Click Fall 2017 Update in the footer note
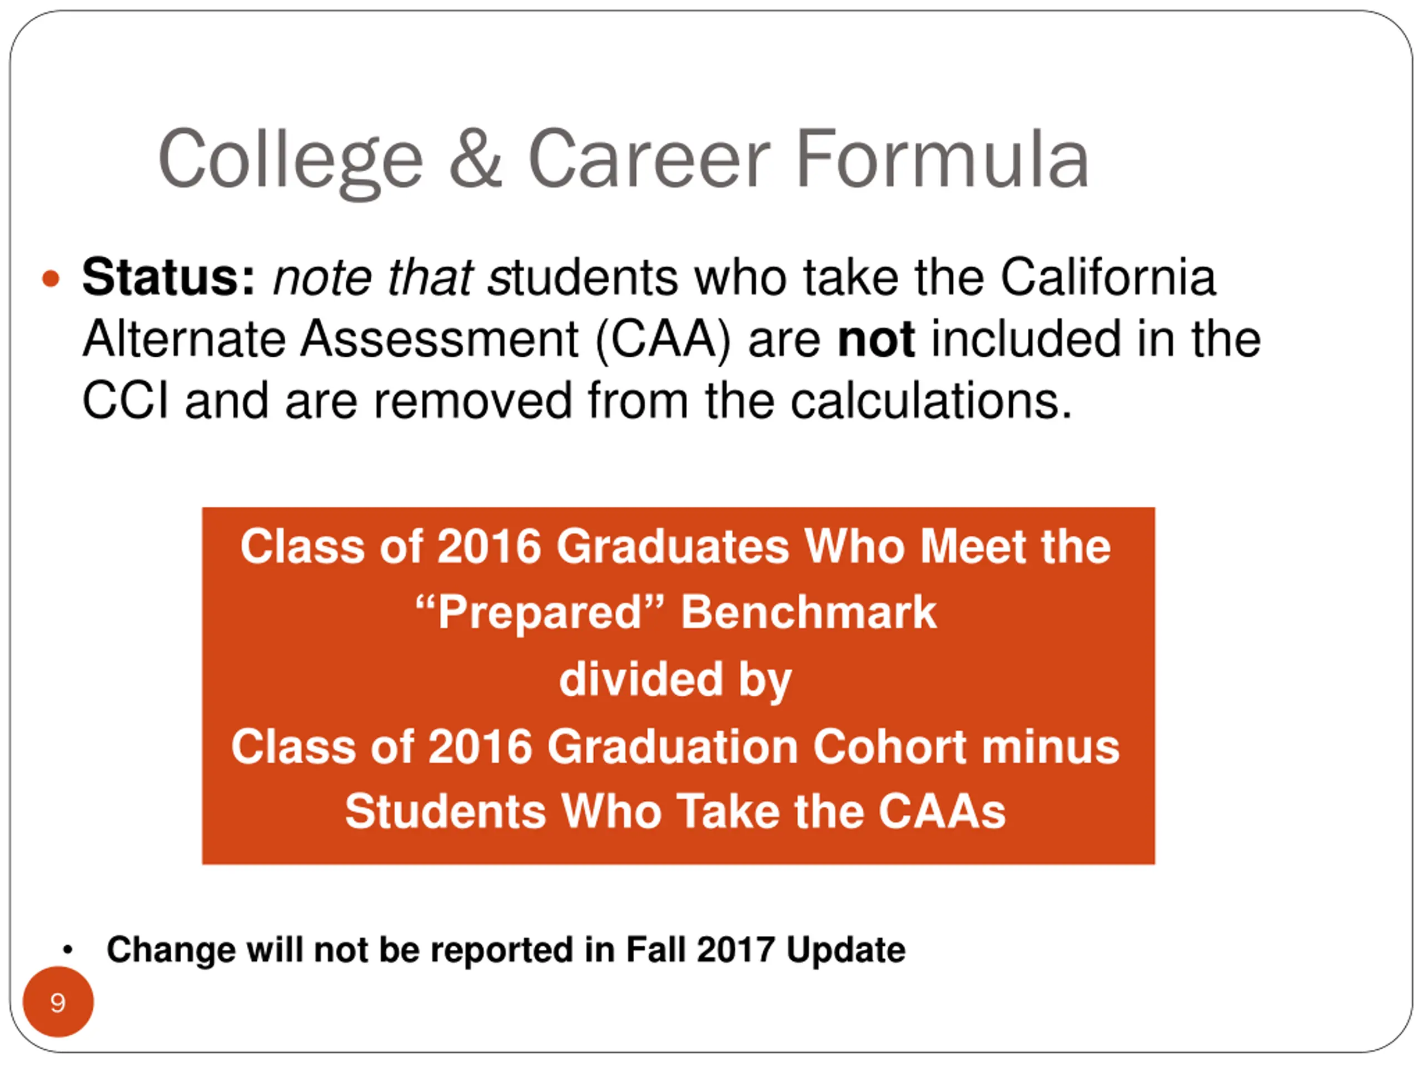This screenshot has height=1067, width=1423. [765, 950]
